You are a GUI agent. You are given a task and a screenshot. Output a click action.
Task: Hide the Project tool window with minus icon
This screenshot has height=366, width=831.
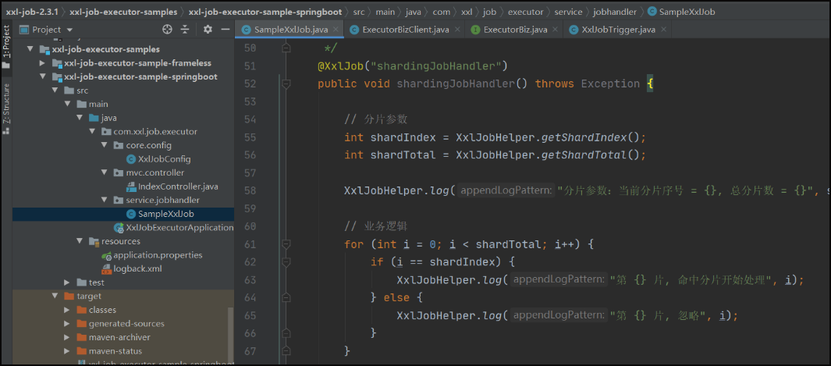(x=226, y=30)
